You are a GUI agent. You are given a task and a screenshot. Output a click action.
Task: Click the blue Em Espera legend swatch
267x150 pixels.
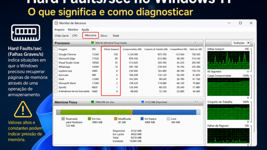click(142, 119)
